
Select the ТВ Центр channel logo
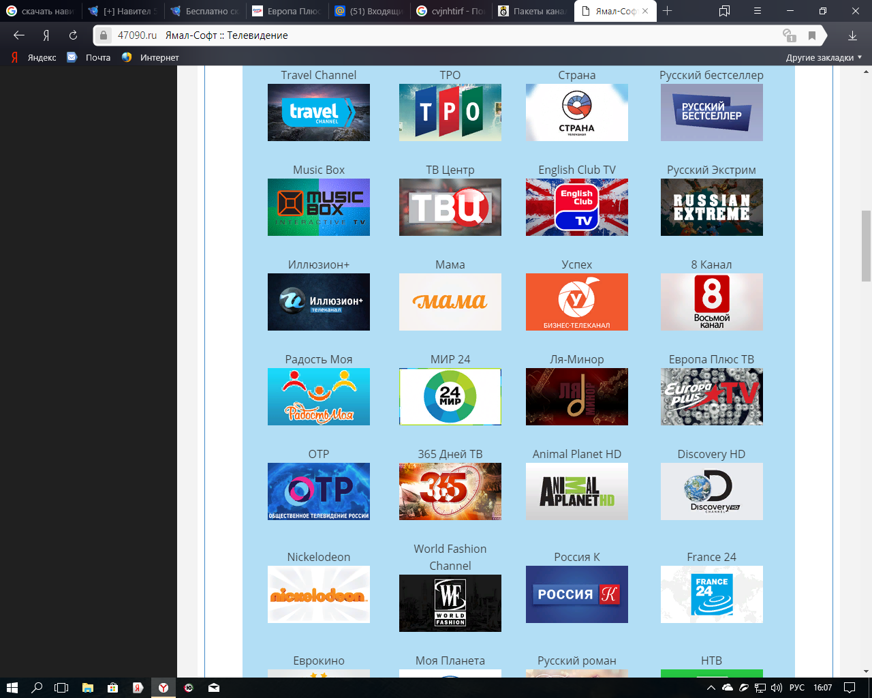(x=450, y=207)
